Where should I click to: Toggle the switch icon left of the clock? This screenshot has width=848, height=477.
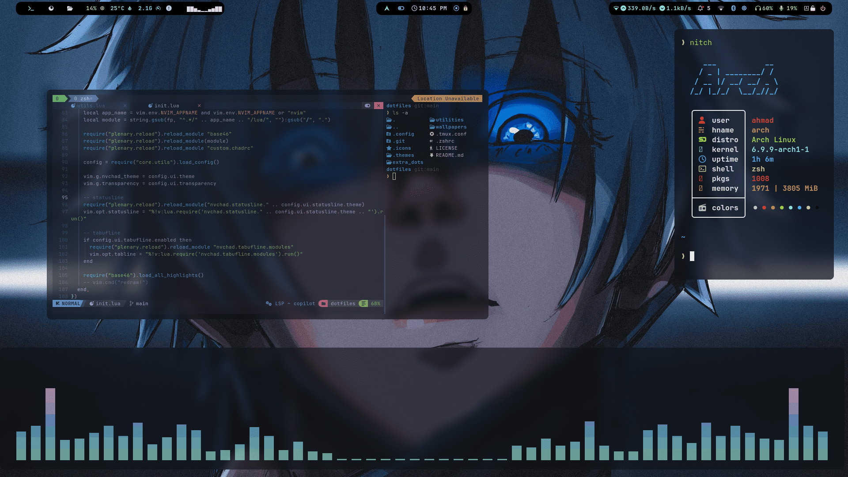401,8
